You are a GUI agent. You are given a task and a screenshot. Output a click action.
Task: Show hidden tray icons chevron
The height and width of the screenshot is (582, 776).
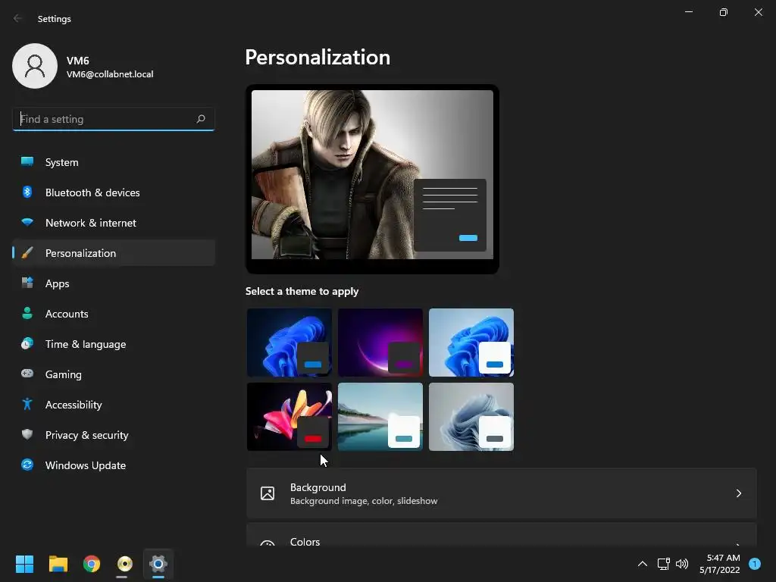pyautogui.click(x=643, y=564)
